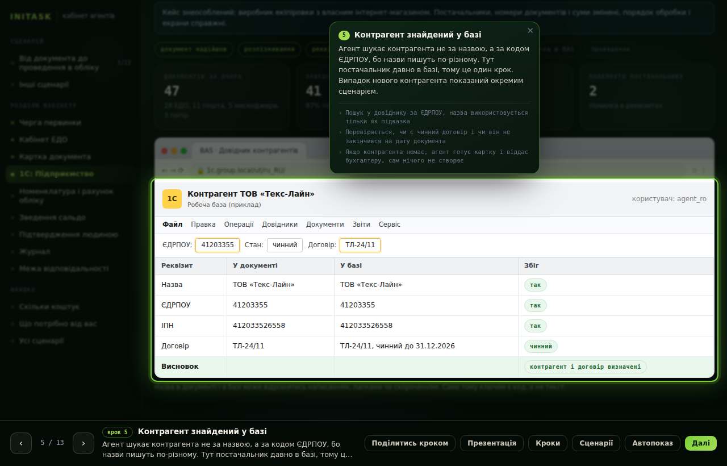Click the Назва row label cell
Viewport: 727px width, 466px height.
pos(191,285)
